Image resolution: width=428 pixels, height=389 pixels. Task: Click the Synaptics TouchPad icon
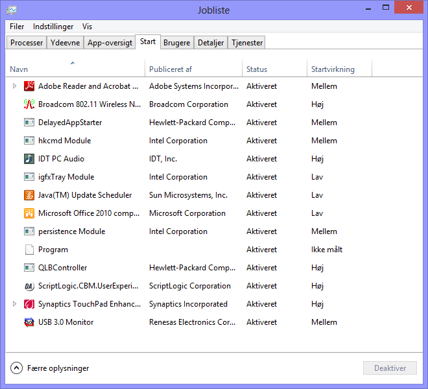click(29, 304)
